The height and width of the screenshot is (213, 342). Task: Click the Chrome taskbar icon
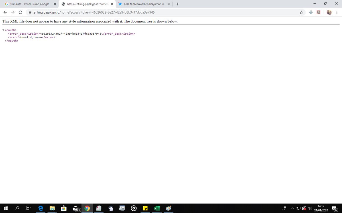click(x=87, y=208)
